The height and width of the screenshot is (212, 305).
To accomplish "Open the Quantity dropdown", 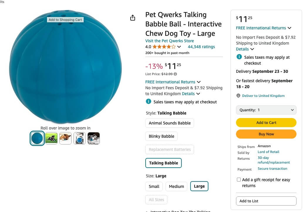I will coord(266,110).
